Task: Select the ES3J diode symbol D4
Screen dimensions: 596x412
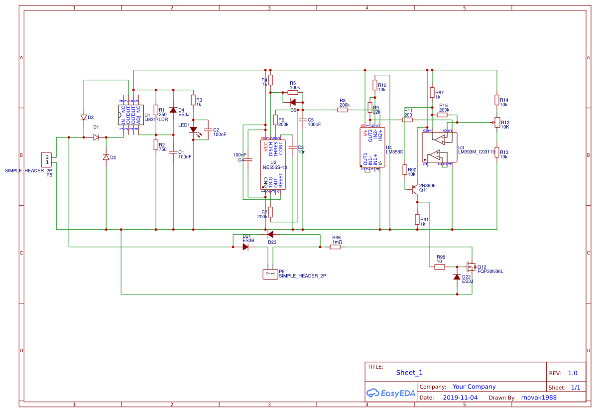Action: [x=173, y=109]
